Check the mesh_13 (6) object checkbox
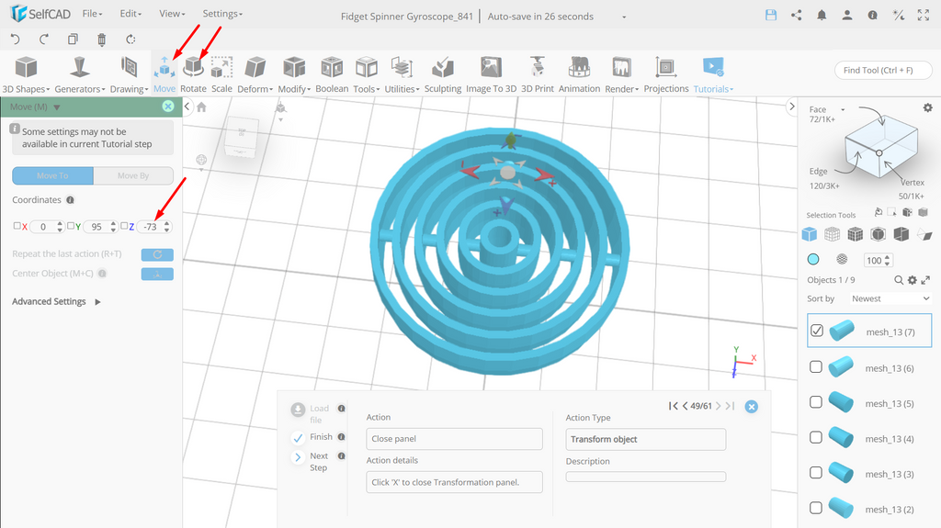The image size is (941, 528). [x=816, y=366]
